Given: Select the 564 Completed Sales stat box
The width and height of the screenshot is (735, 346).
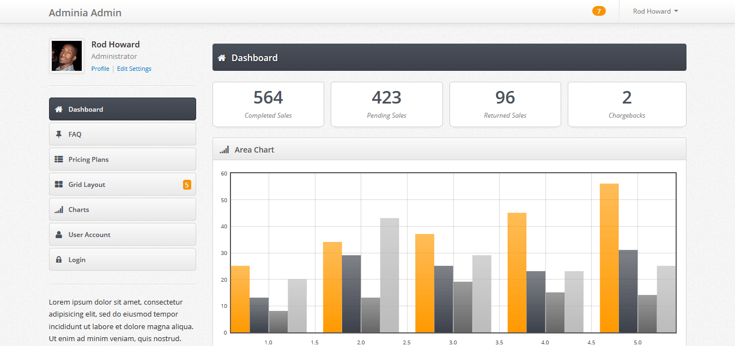Looking at the screenshot, I should pyautogui.click(x=268, y=104).
